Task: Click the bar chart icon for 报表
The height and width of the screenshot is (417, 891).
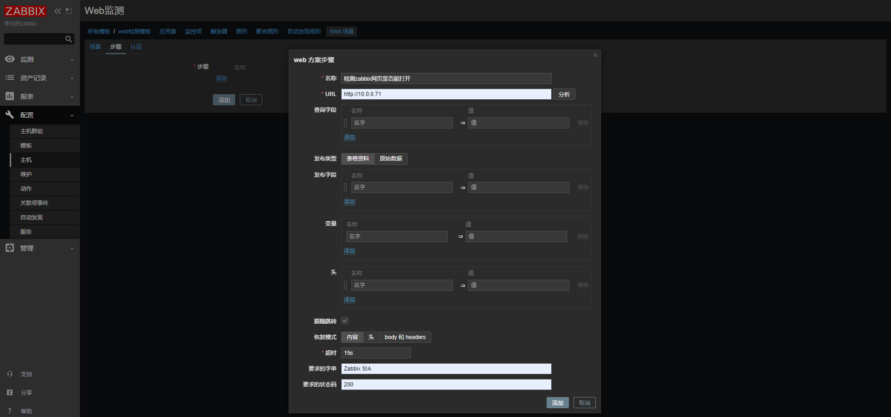Action: pyautogui.click(x=10, y=96)
